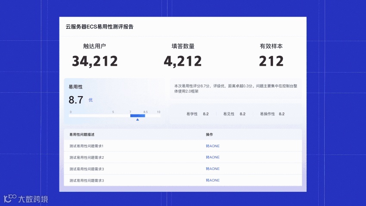Click the 8.7 usability score
The width and height of the screenshot is (366, 206).
pos(76,100)
